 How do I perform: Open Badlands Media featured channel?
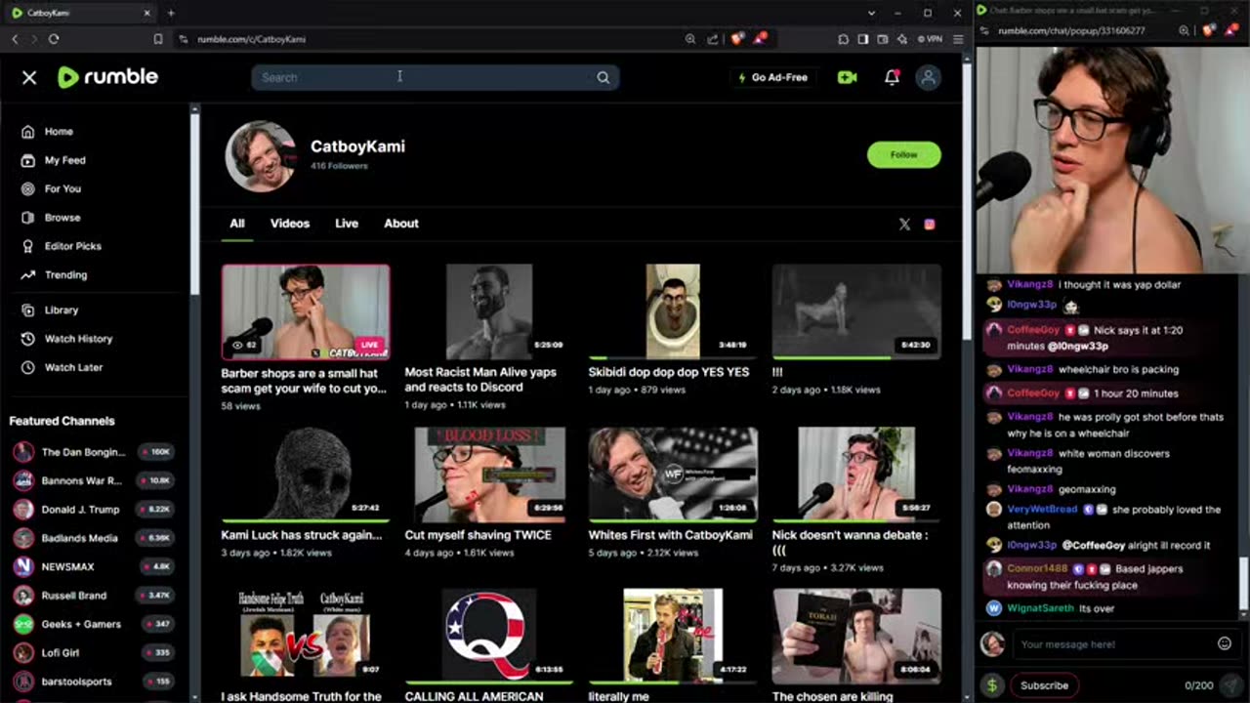(x=95, y=538)
